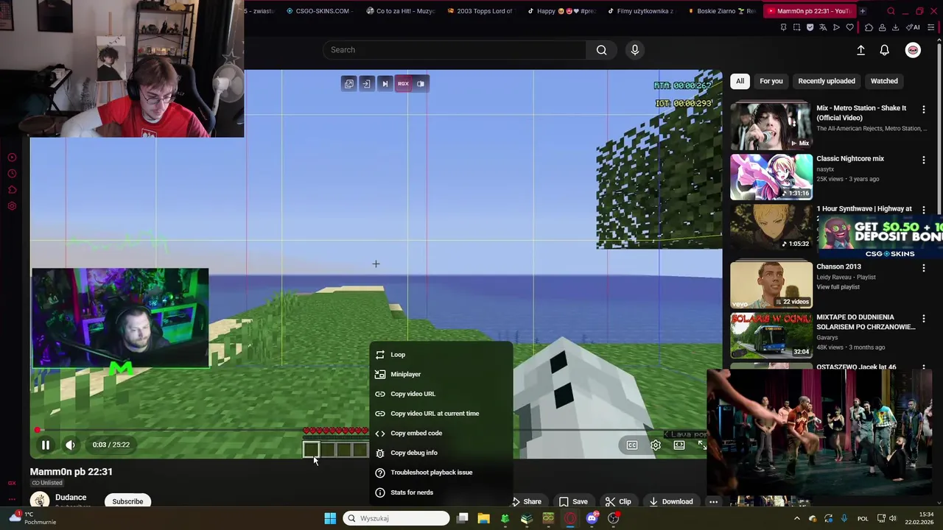Click the Clip button

click(x=618, y=501)
